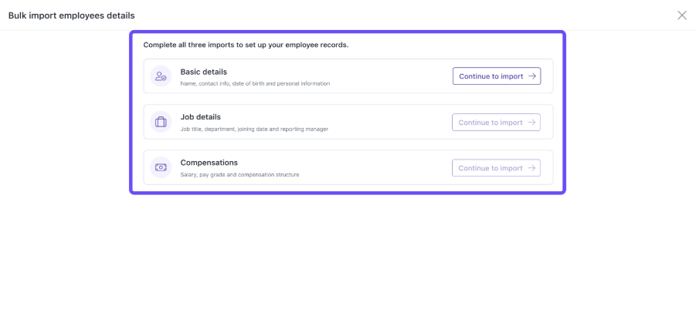Click the salary, pay grade description text
Image resolution: width=696 pixels, height=313 pixels.
coord(239,175)
